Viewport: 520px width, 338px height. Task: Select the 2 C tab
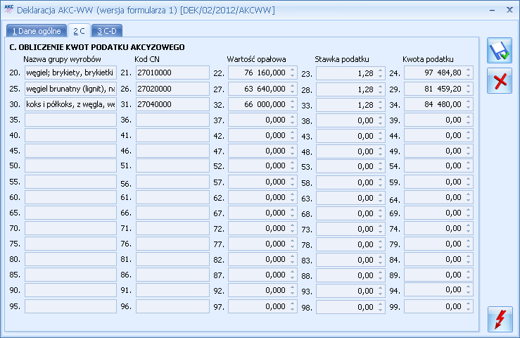coord(79,31)
